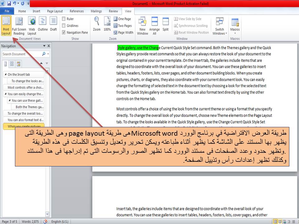Screen dimensions: 299x224
Task: Switch to the Insert tab
Action: (36, 11)
